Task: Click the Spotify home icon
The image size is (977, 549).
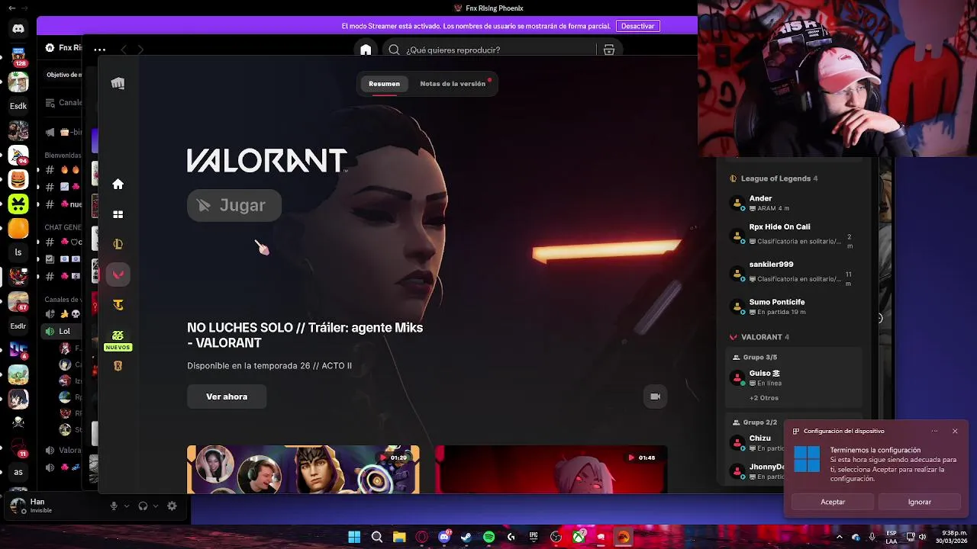Action: [x=366, y=50]
